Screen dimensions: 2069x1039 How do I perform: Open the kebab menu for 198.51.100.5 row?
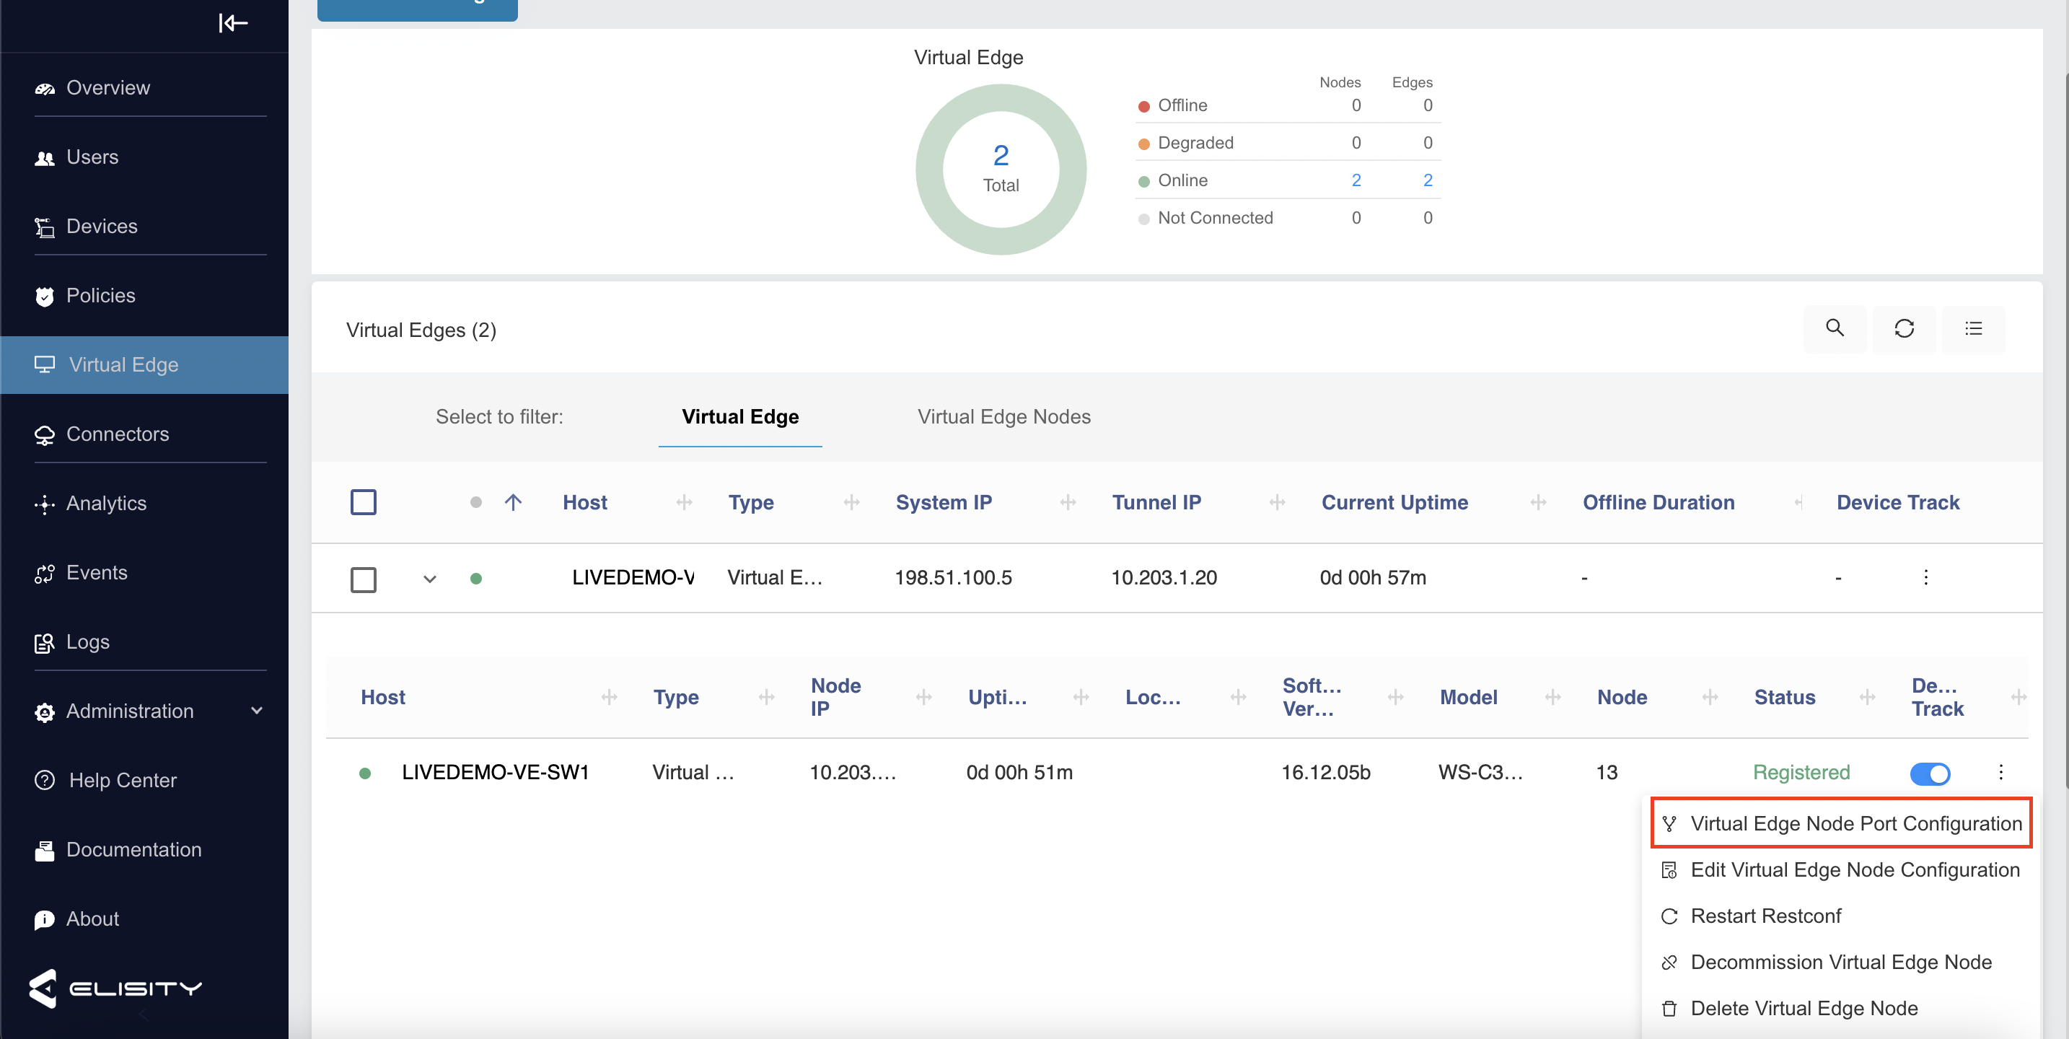[1925, 578]
